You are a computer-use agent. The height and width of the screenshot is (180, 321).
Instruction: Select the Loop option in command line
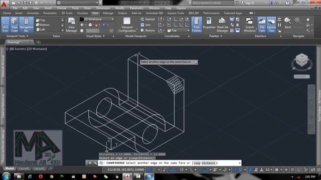(197, 163)
